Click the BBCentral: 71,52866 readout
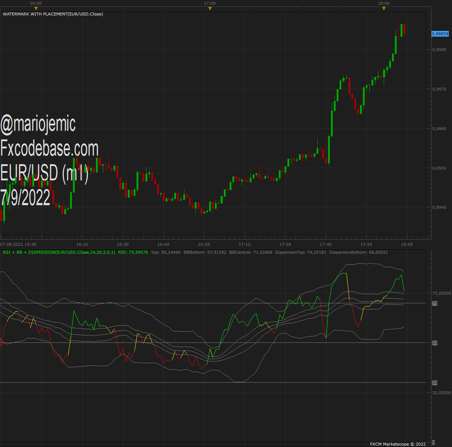The width and height of the screenshot is (452, 447). 251,252
